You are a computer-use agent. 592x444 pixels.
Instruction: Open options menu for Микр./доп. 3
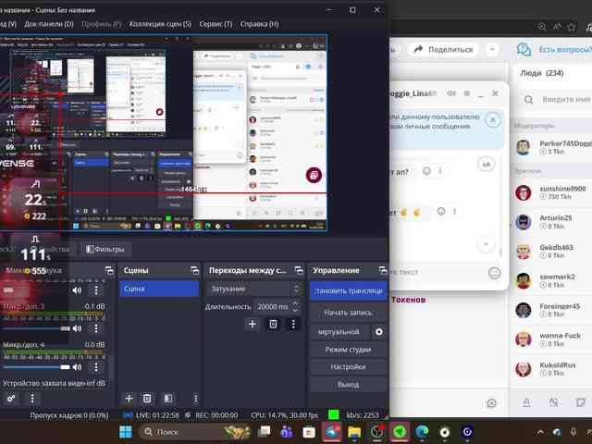click(96, 328)
